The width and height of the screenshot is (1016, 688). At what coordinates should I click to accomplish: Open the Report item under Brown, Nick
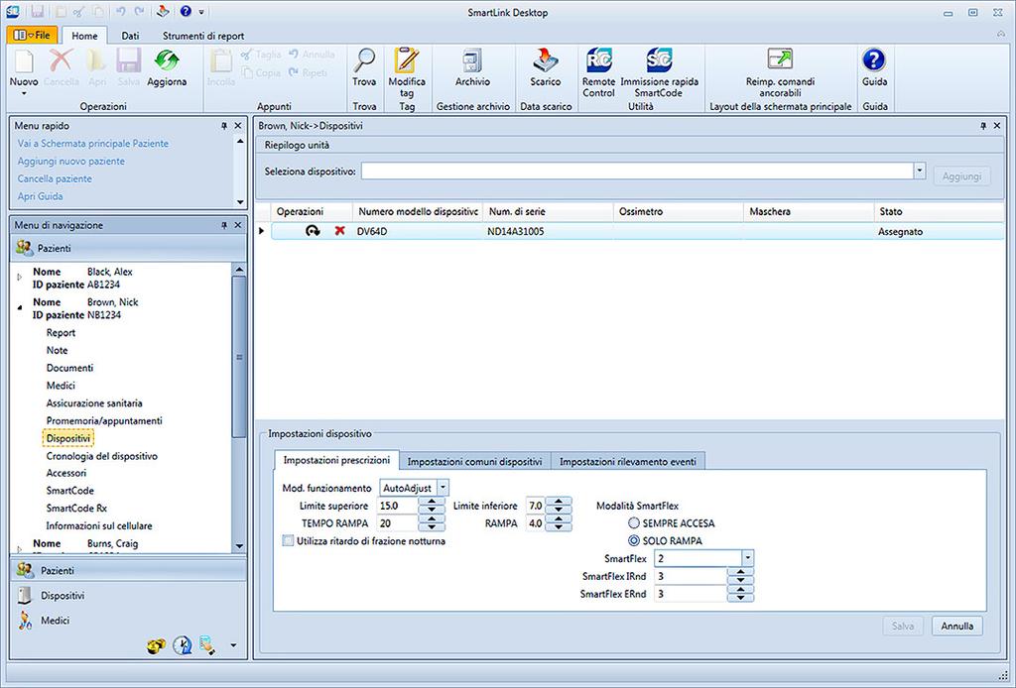(61, 333)
